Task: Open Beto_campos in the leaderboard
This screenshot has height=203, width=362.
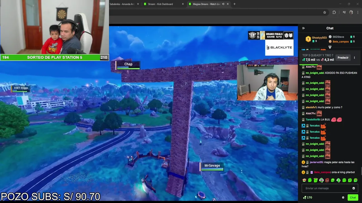Action: (x=341, y=41)
